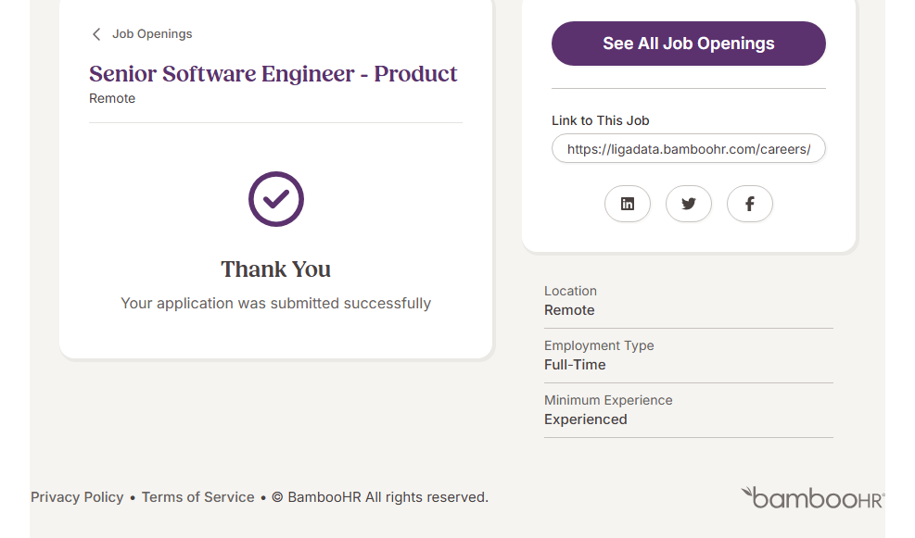Click the back chevron beside Job Openings
The image size is (915, 538).
coord(96,34)
